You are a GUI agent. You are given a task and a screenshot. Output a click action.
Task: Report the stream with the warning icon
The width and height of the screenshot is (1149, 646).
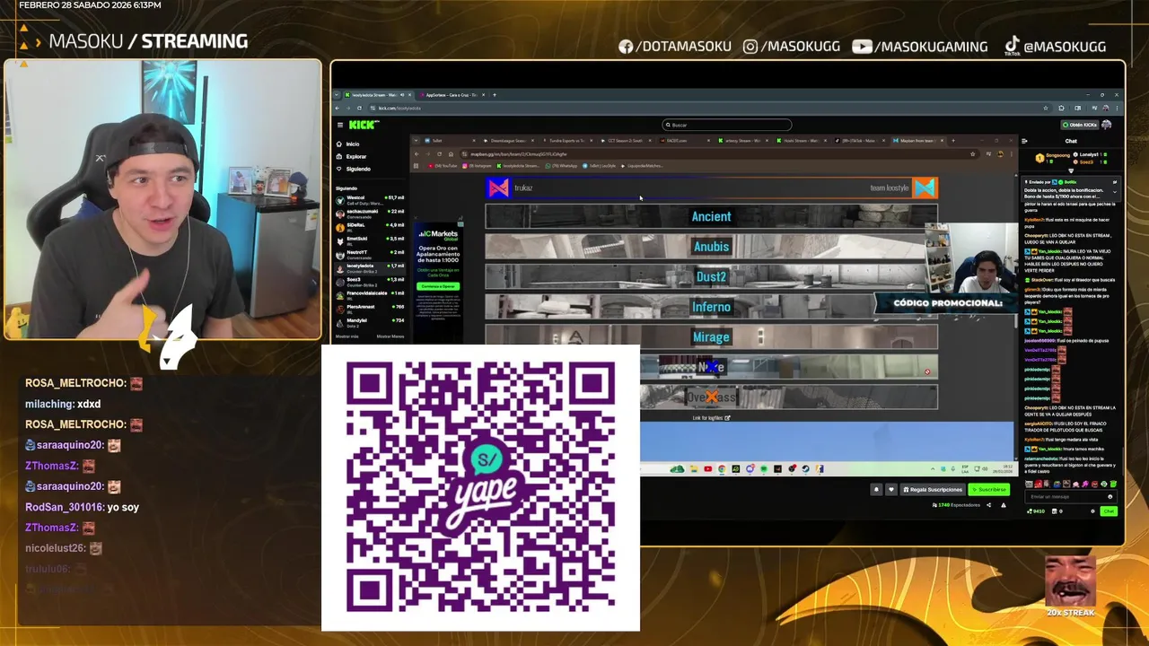1004,505
